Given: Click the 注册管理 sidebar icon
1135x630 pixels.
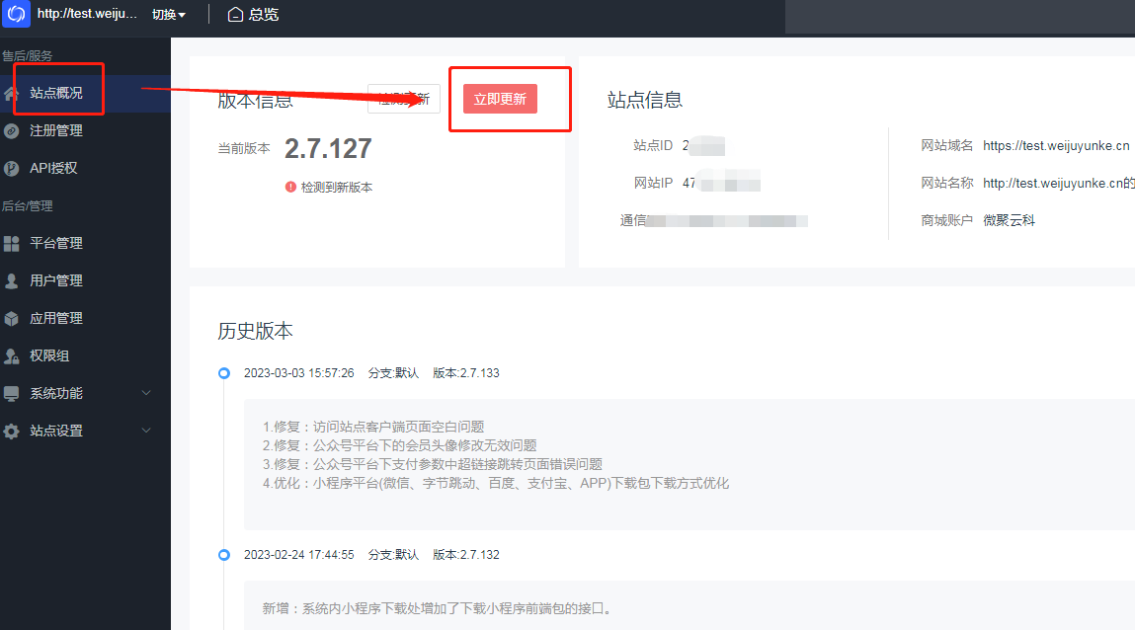Looking at the screenshot, I should click(x=11, y=131).
